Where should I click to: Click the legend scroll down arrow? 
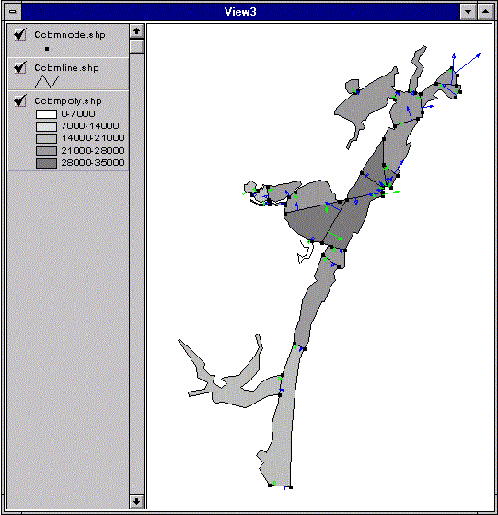pyautogui.click(x=136, y=501)
